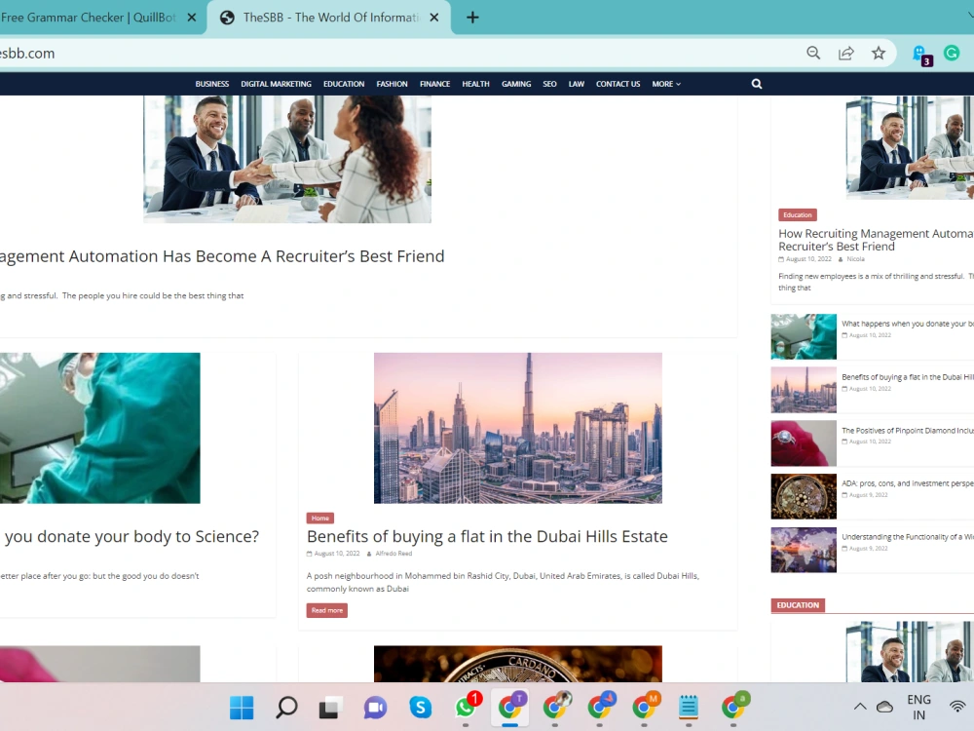Open the Chat app on taskbar
974x731 pixels.
[375, 708]
